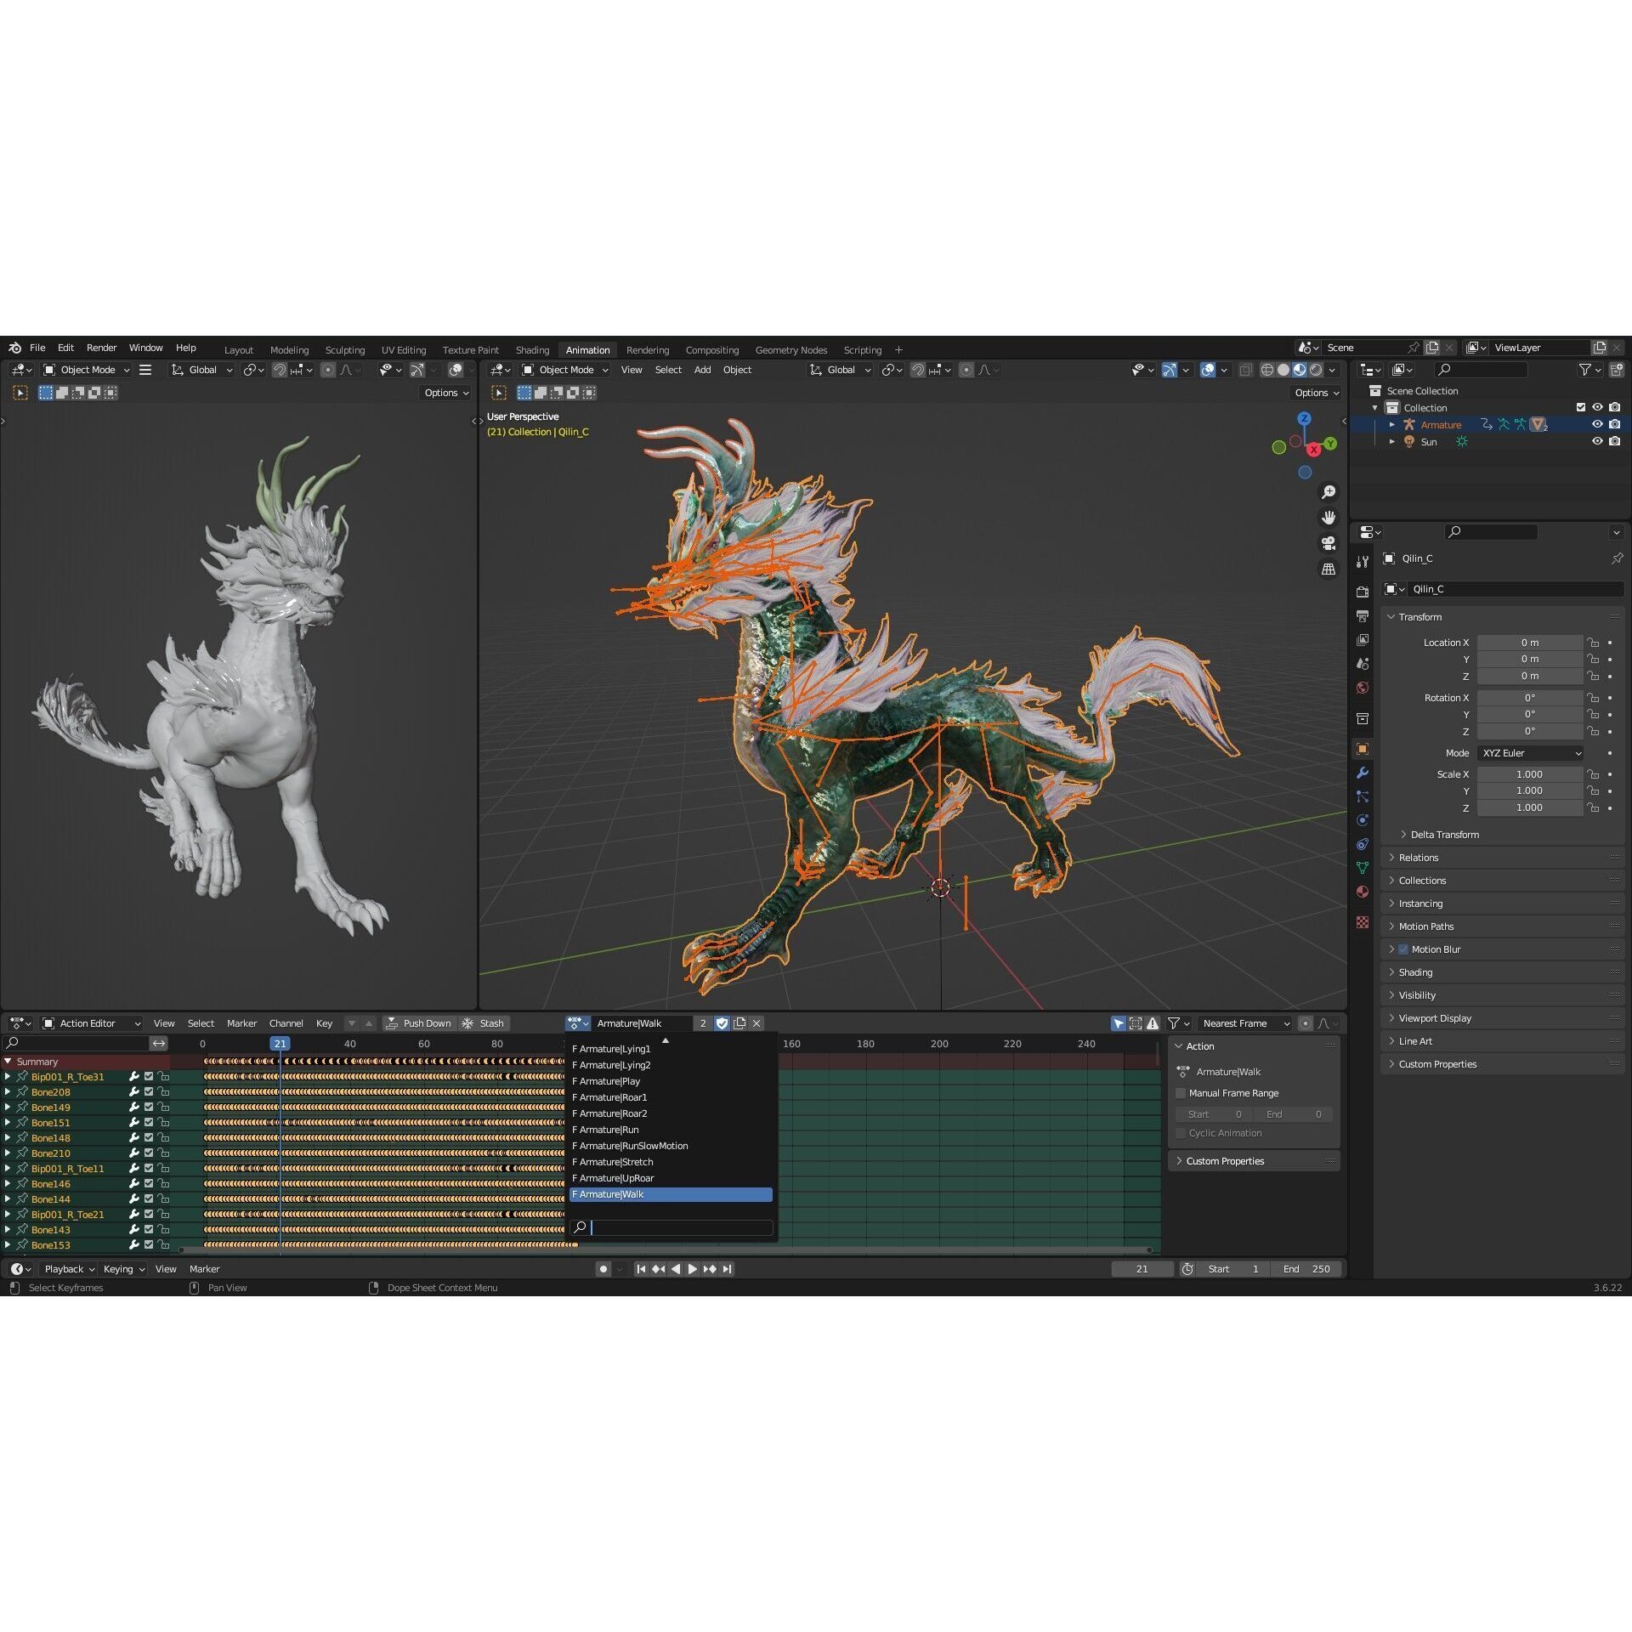
Task: Enable the Manual Frame Range checkbox
Action: 1181,1093
